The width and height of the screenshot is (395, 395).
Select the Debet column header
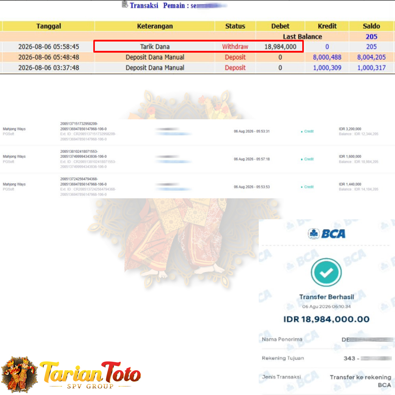pyautogui.click(x=280, y=26)
